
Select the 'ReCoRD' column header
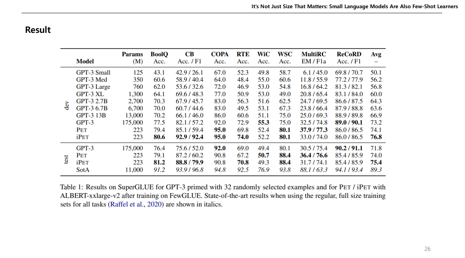[349, 54]
